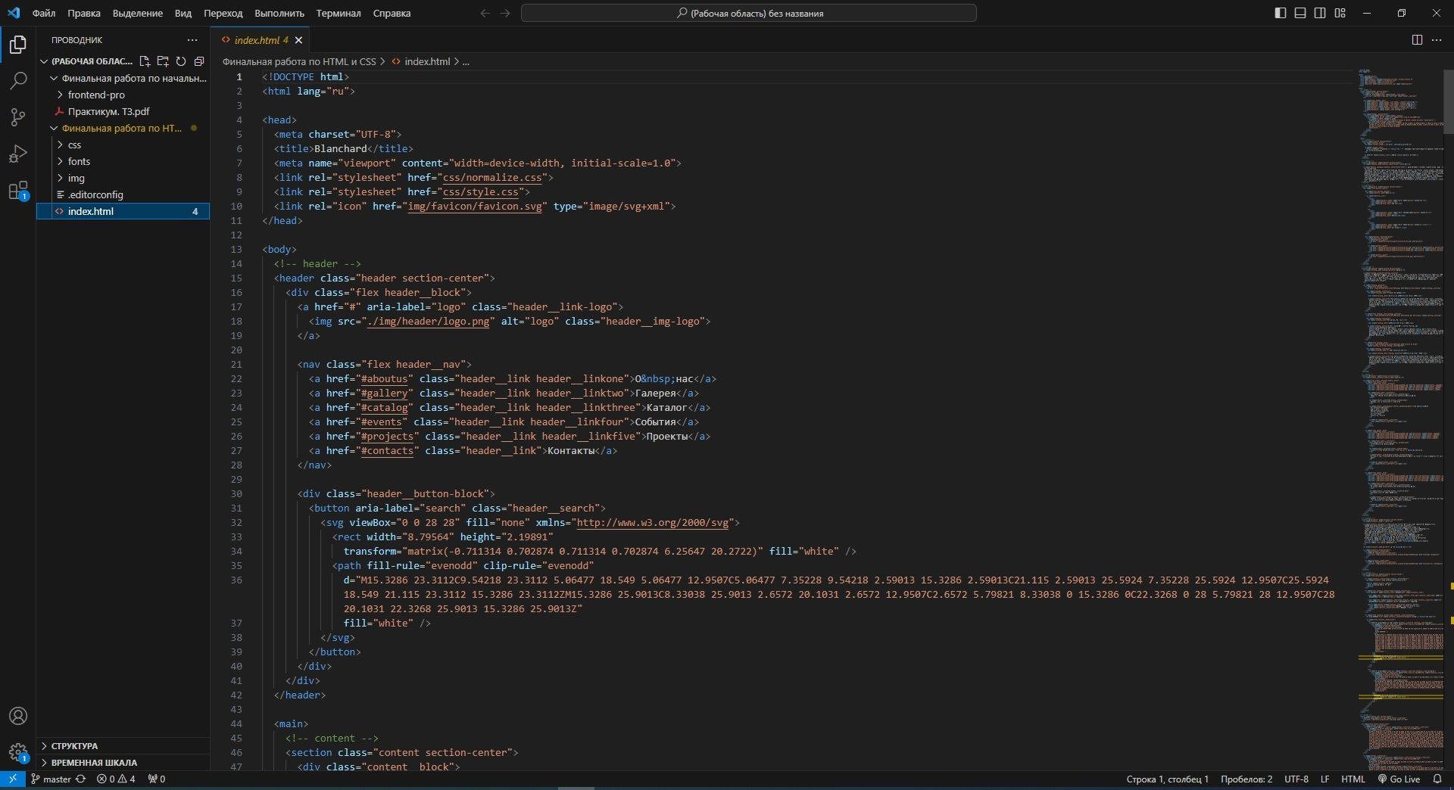Open the Выделение menu

137,13
